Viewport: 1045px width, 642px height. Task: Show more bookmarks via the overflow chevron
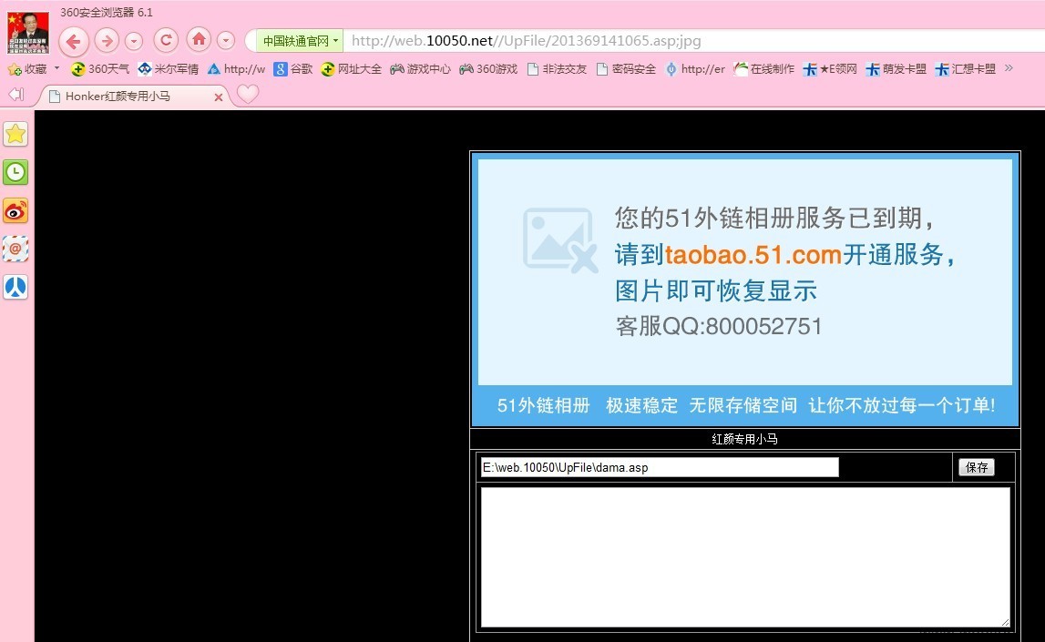point(1009,68)
